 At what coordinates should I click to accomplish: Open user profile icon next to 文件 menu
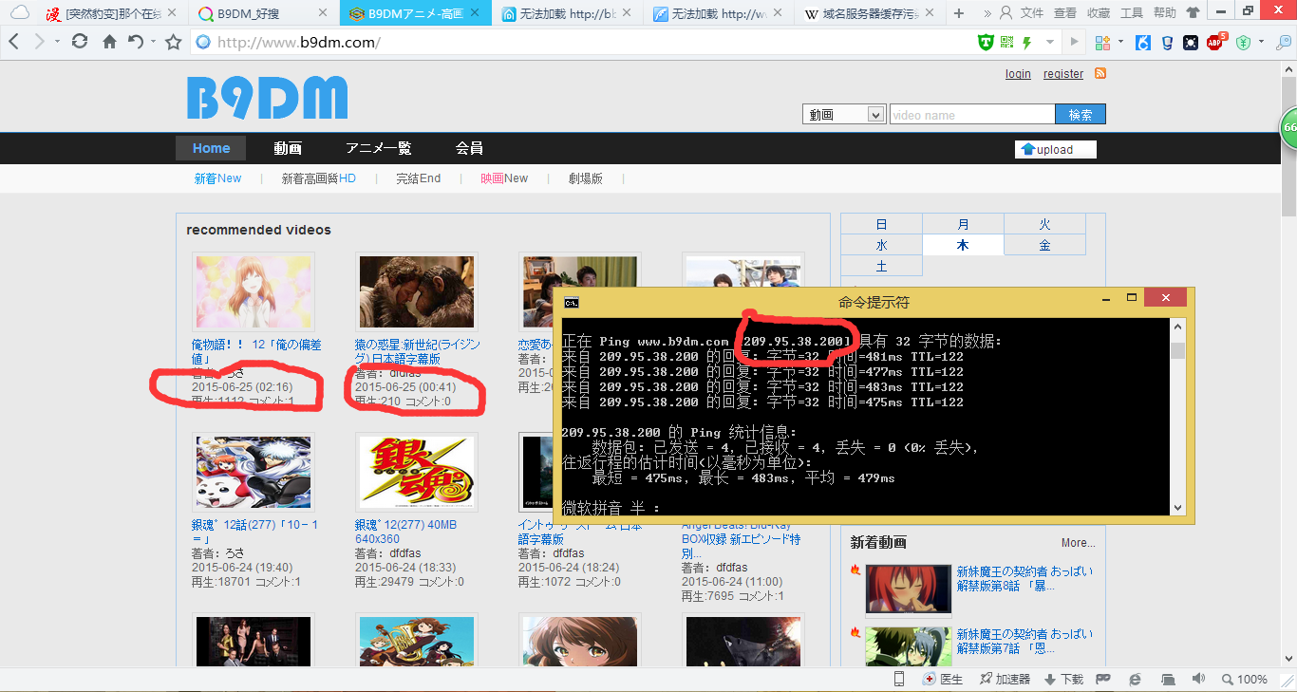(1006, 13)
